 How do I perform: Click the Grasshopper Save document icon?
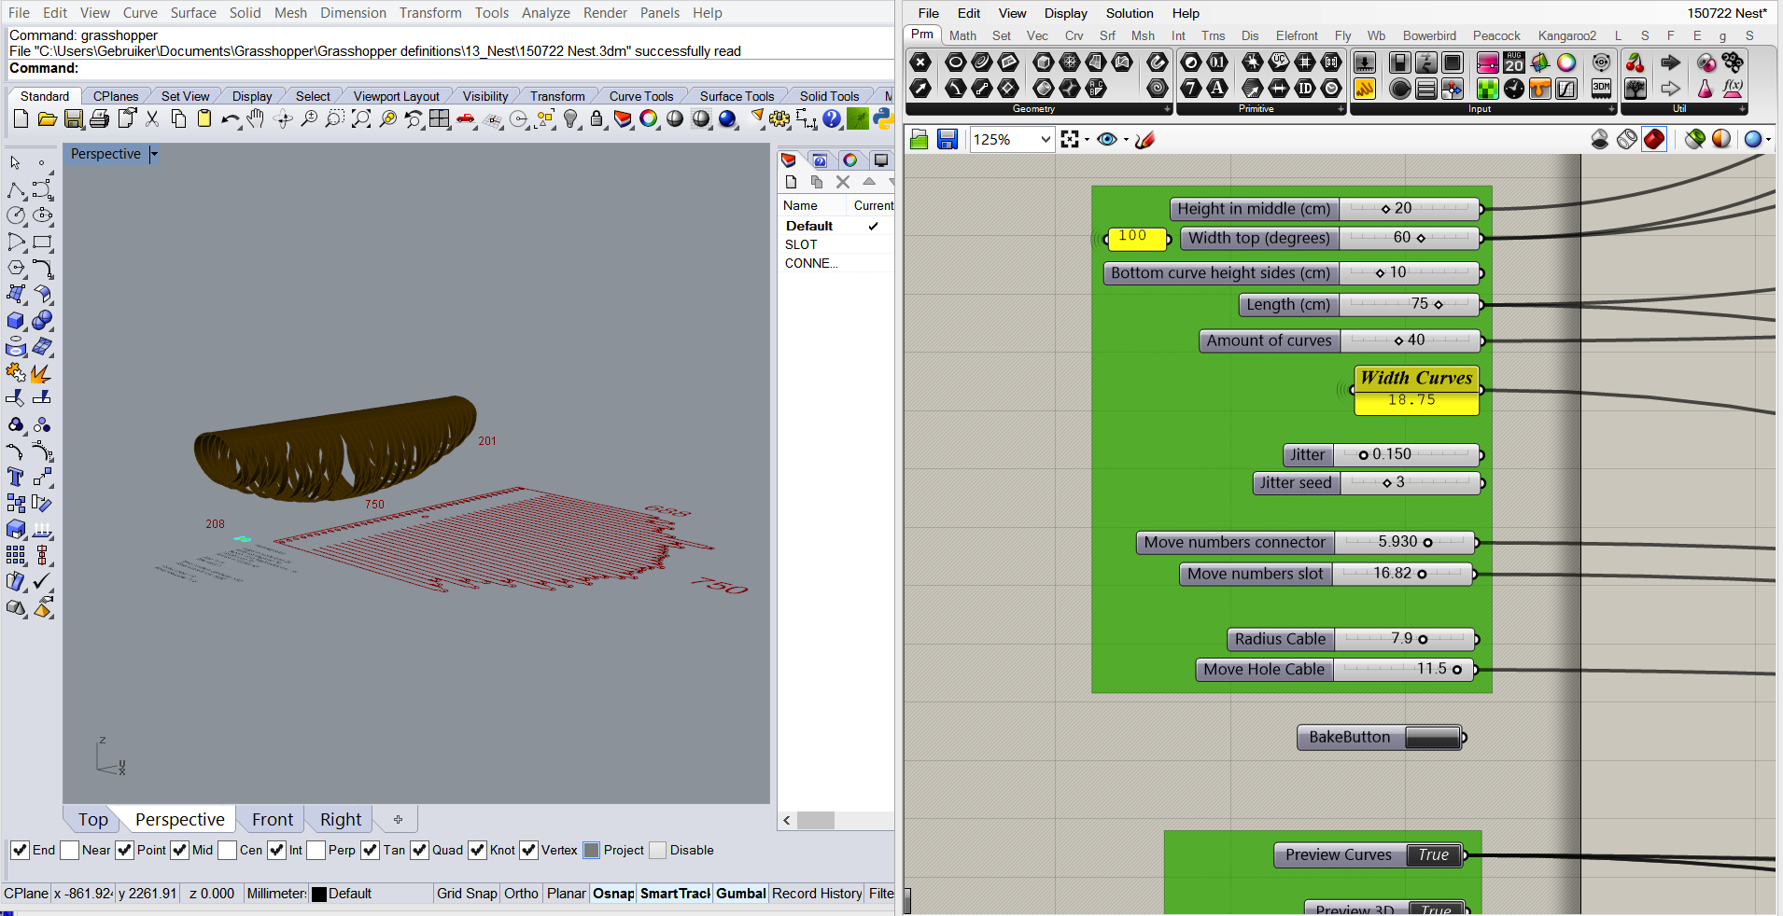(x=948, y=140)
